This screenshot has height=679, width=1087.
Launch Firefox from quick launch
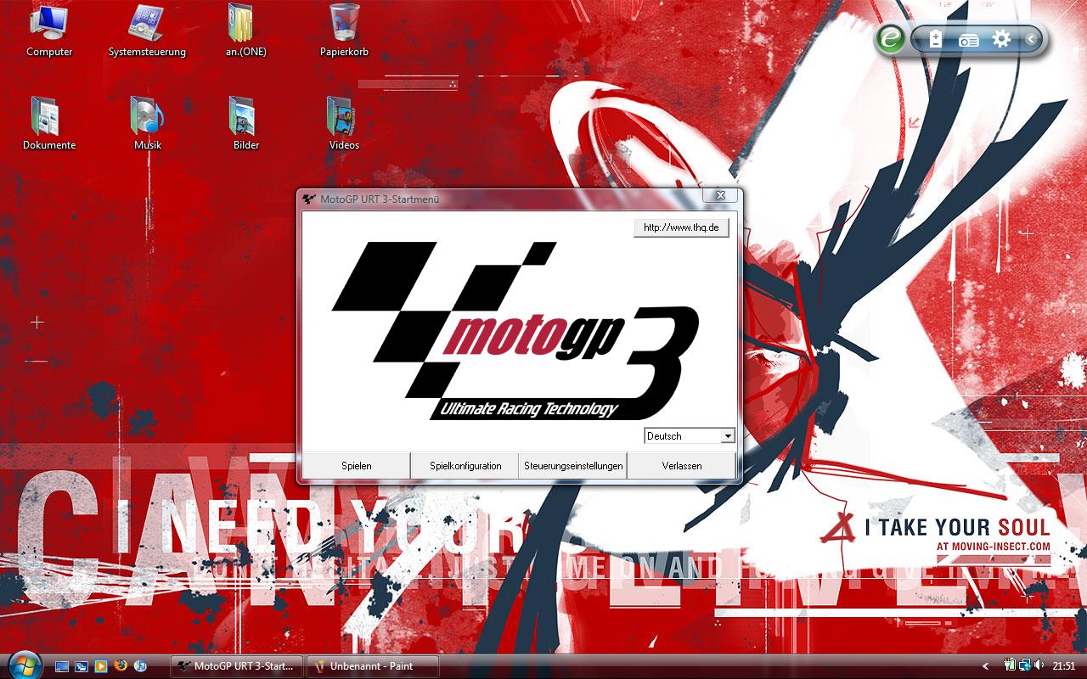[121, 666]
